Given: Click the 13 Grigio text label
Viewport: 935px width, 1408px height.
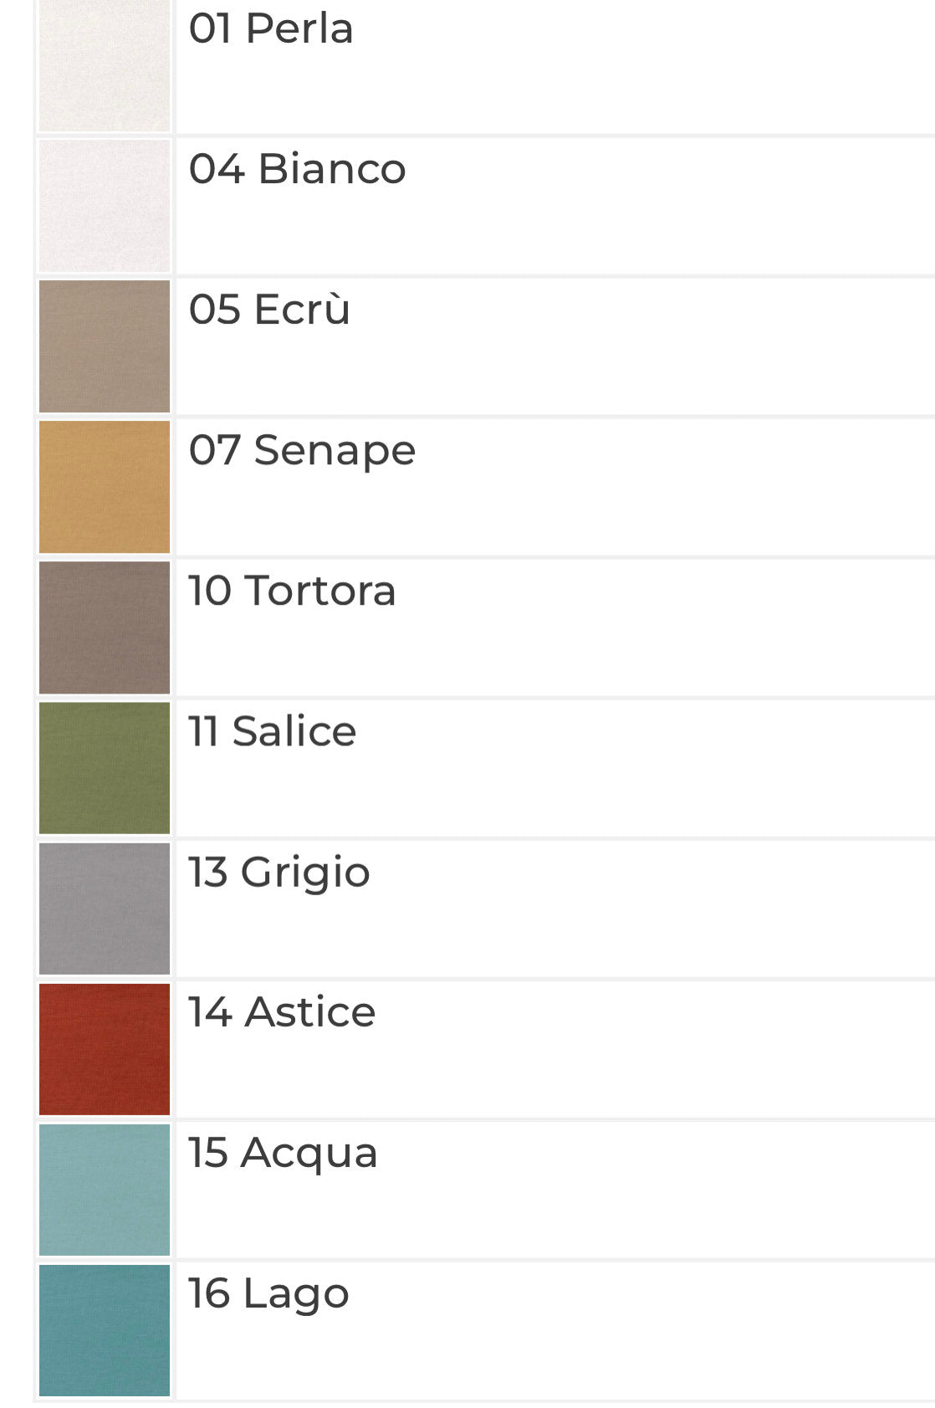Looking at the screenshot, I should [x=279, y=873].
